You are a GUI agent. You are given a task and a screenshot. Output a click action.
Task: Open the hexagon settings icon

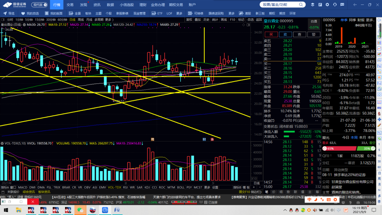pos(328,5)
